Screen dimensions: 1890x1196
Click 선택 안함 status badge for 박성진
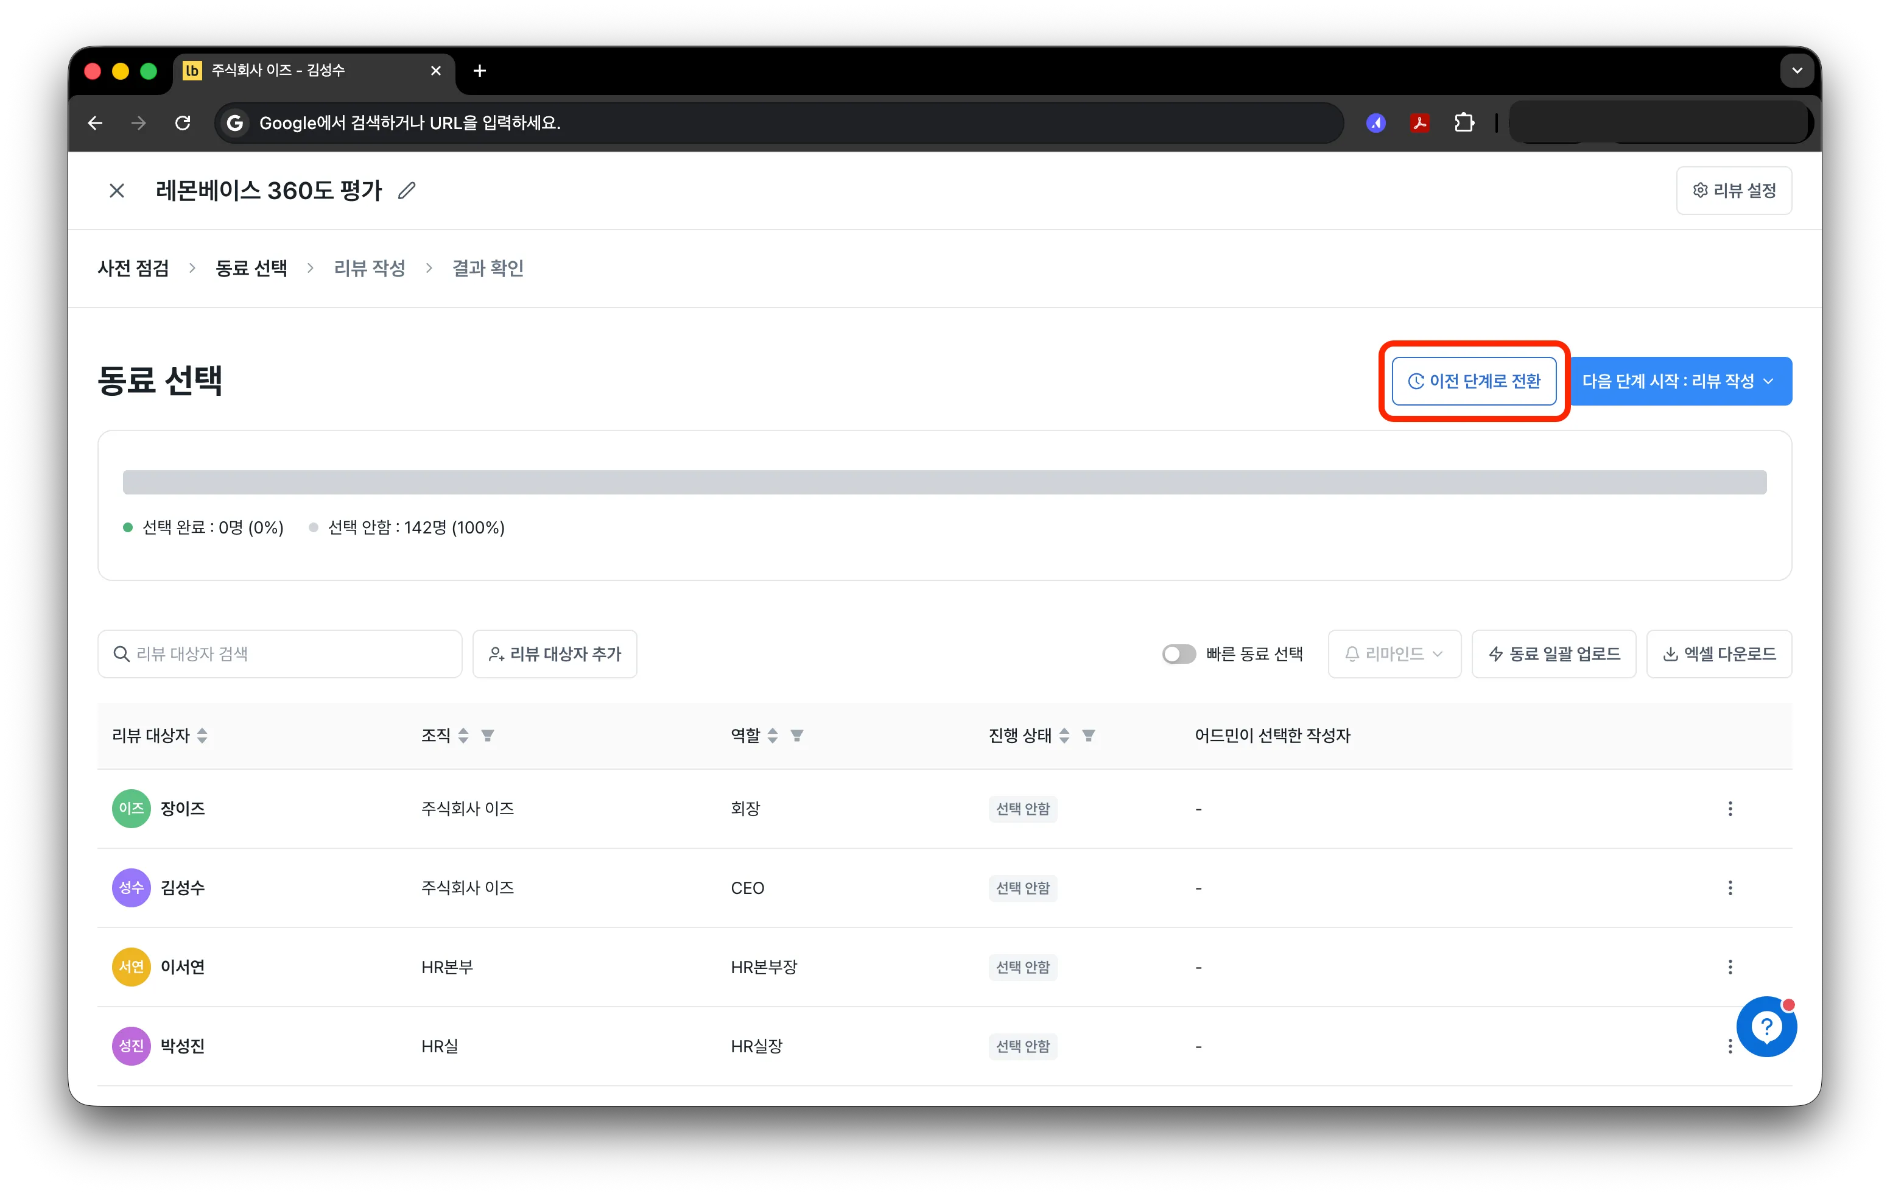1023,1047
